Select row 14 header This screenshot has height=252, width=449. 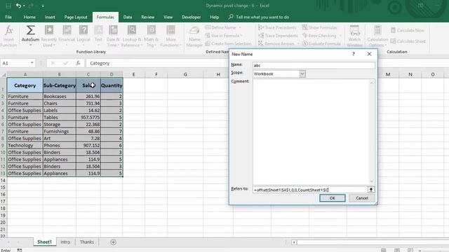[x=3, y=181]
